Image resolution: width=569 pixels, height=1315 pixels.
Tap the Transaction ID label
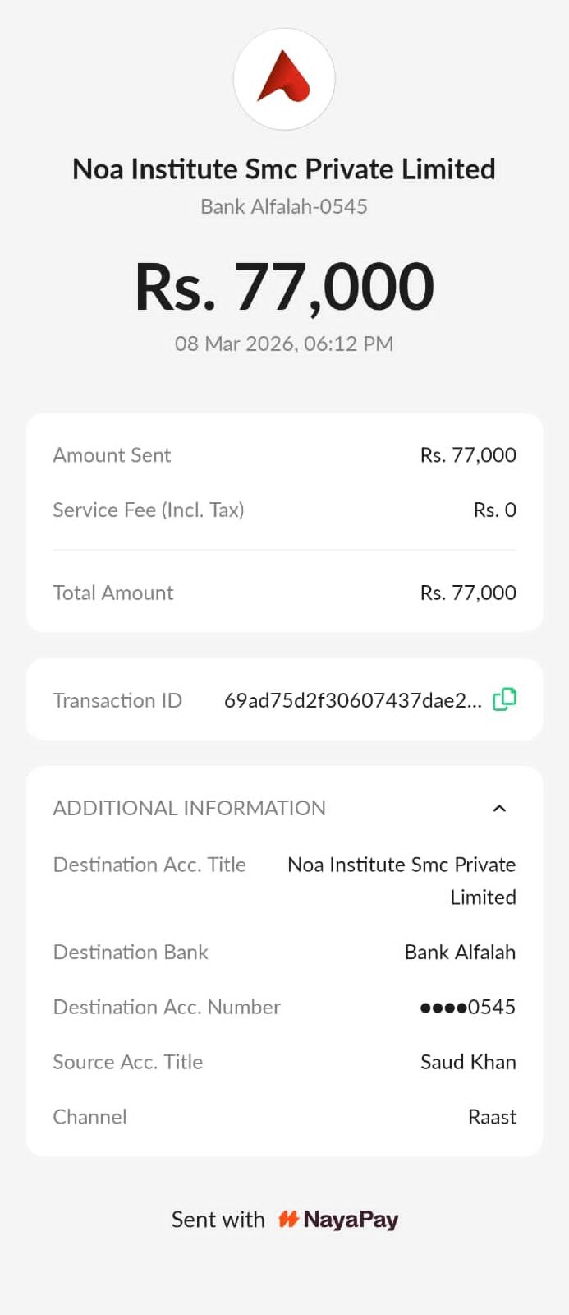(x=117, y=700)
